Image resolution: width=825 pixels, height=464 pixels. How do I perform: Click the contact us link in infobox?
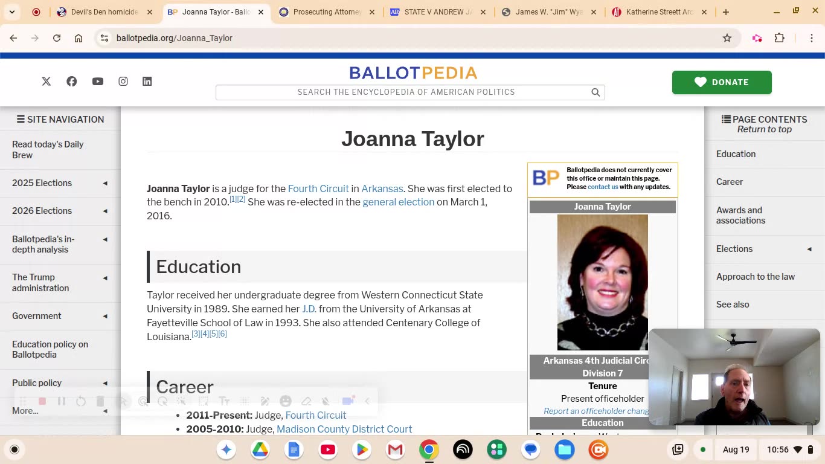pos(603,187)
